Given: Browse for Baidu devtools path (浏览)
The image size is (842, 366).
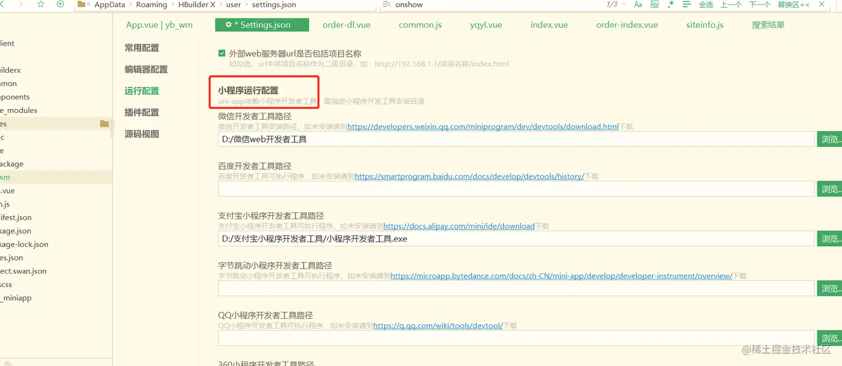Looking at the screenshot, I should point(829,189).
